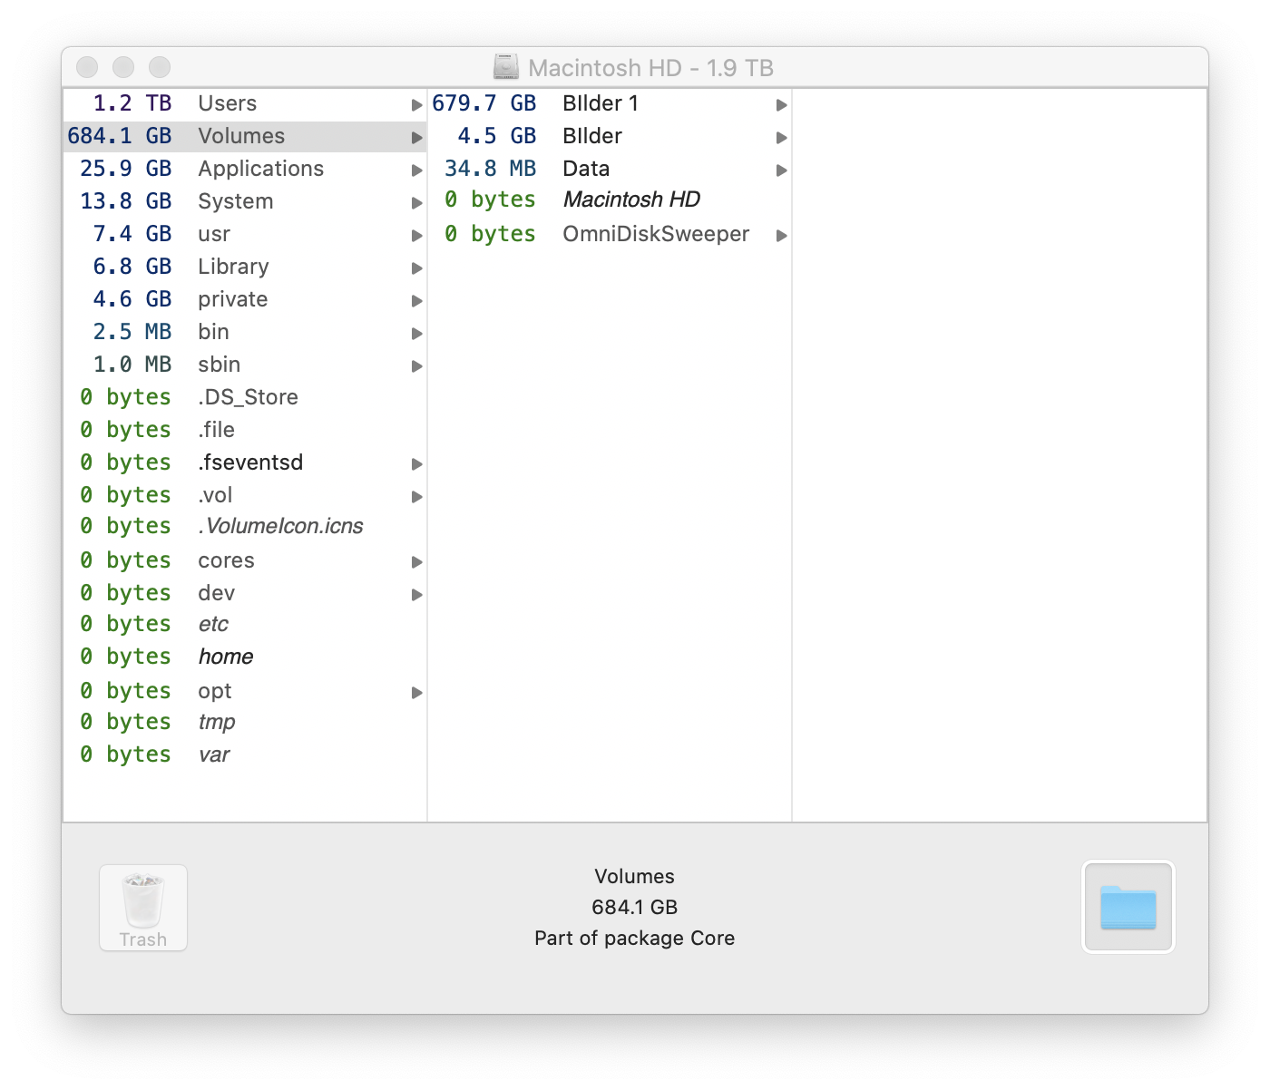This screenshot has height=1090, width=1270.
Task: Click the 1.2 TB size value
Action: [x=132, y=103]
